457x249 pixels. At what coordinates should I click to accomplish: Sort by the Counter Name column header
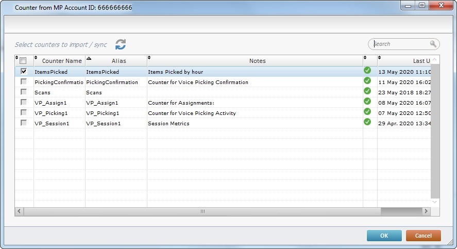pos(62,61)
